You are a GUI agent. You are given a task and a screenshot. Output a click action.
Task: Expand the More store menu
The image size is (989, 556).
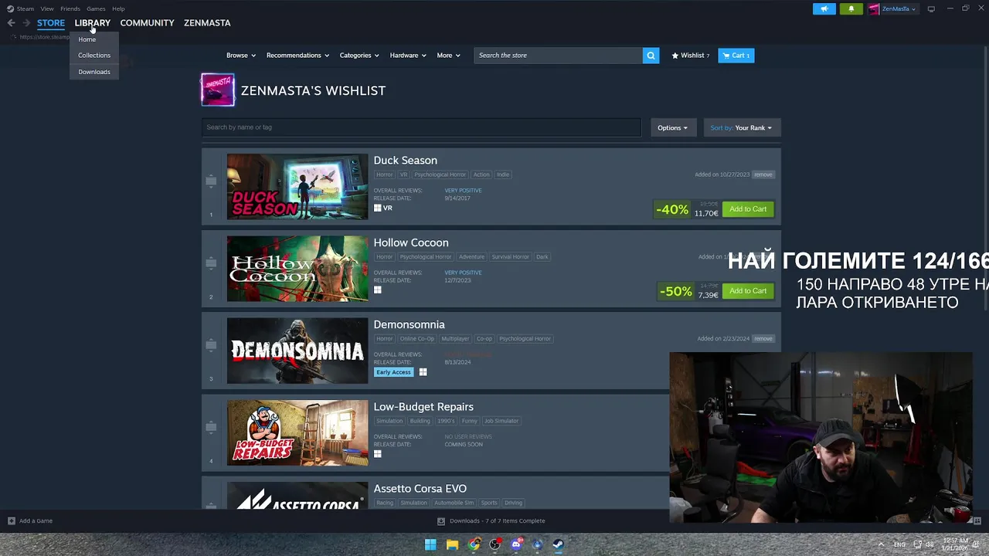click(x=448, y=56)
